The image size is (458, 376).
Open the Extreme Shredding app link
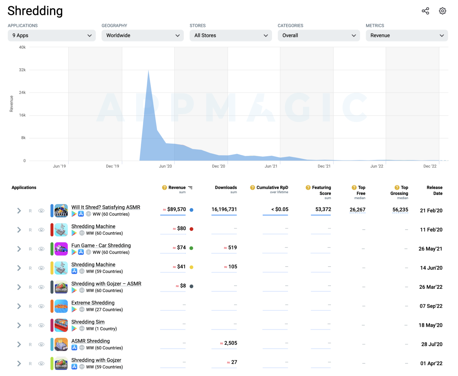(93, 303)
